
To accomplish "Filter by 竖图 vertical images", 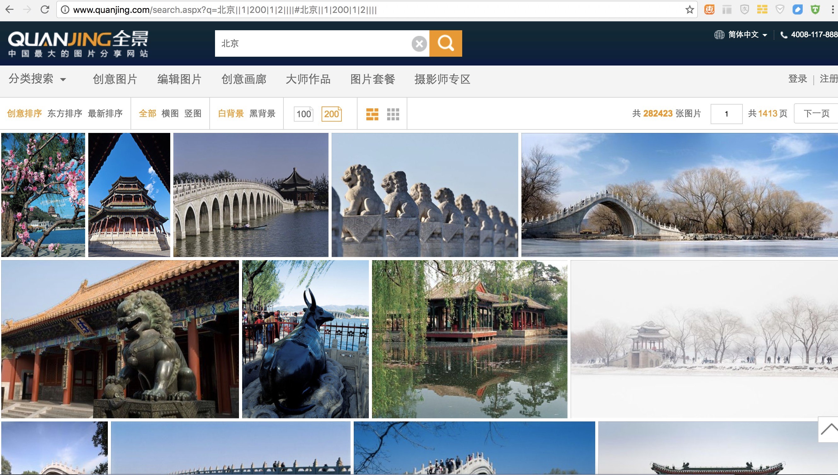I will coord(193,113).
